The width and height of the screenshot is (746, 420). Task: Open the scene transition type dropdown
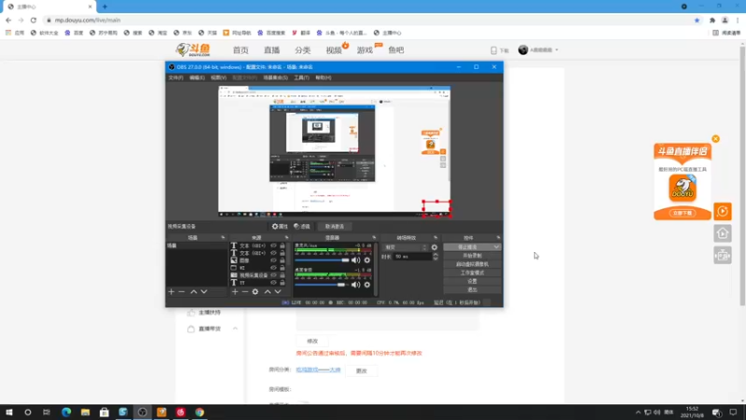406,247
